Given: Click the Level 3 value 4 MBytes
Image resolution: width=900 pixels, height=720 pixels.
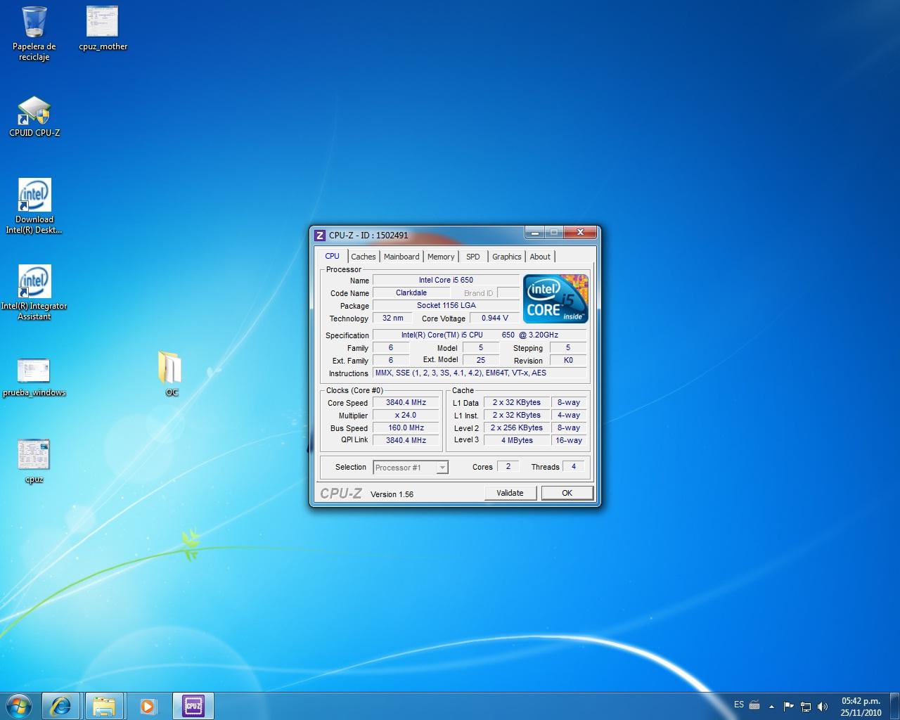Looking at the screenshot, I should tap(517, 440).
